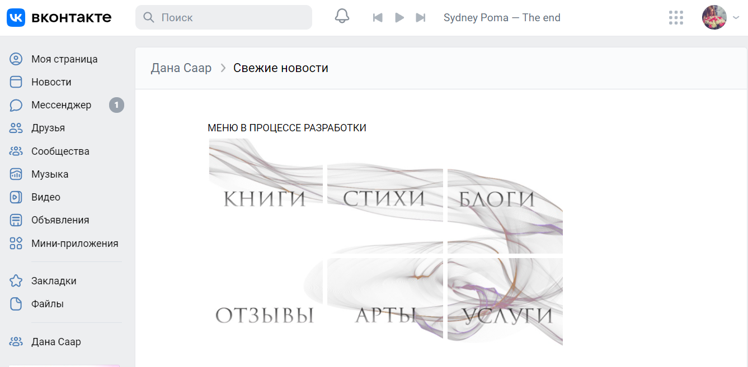Viewport: 748px width, 367px height.
Task: Open Музыка section
Action: tap(50, 174)
